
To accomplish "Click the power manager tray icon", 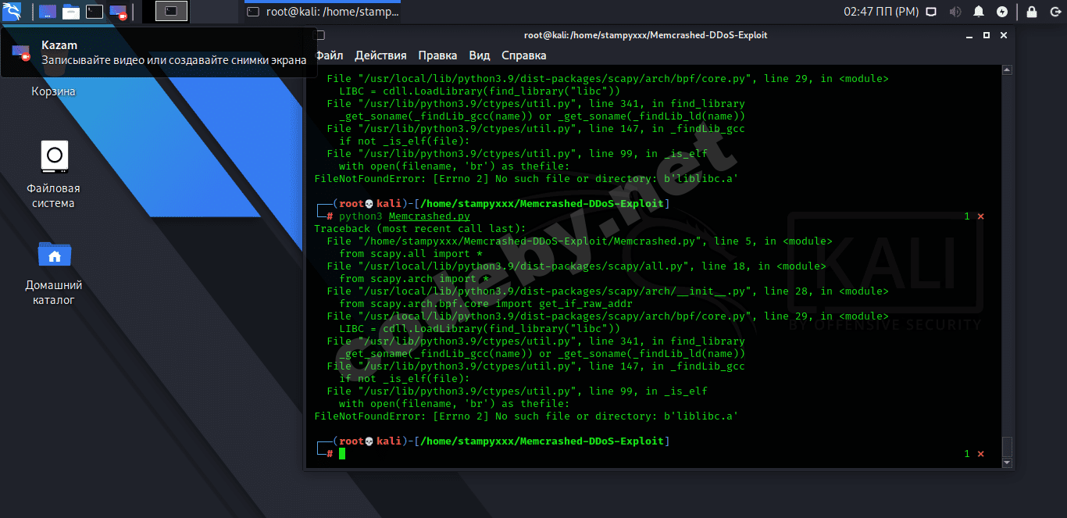I will [x=1003, y=11].
